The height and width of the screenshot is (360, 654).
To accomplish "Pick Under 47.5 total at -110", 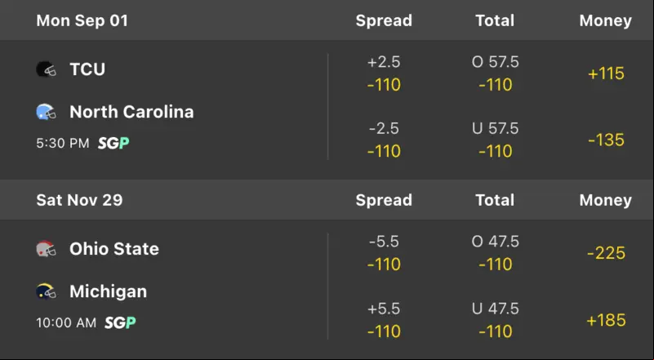I will coord(495,320).
